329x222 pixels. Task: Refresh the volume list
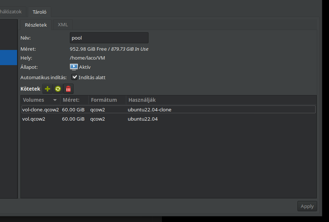(x=58, y=89)
